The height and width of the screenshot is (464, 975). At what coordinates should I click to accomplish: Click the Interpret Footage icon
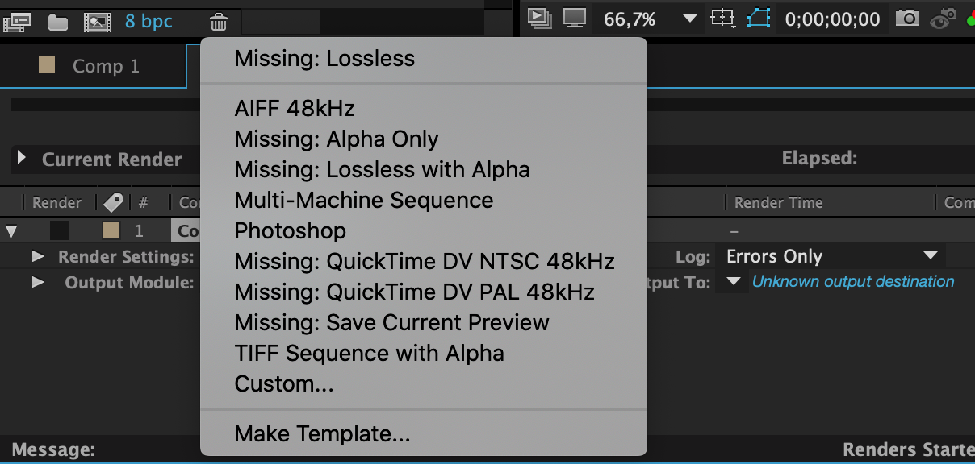click(98, 22)
